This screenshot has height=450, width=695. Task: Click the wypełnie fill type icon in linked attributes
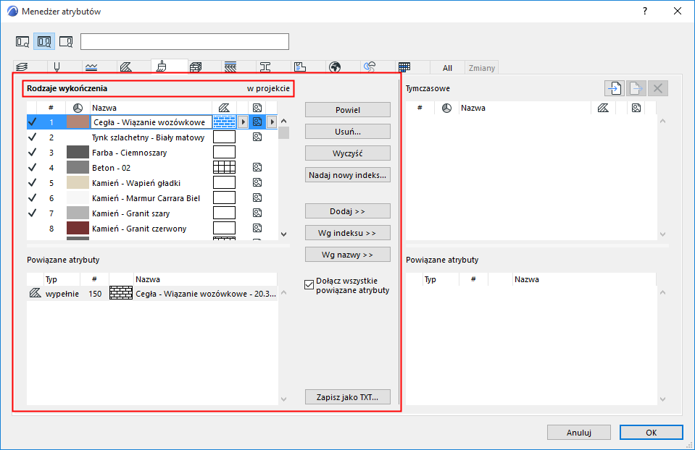pyautogui.click(x=35, y=293)
